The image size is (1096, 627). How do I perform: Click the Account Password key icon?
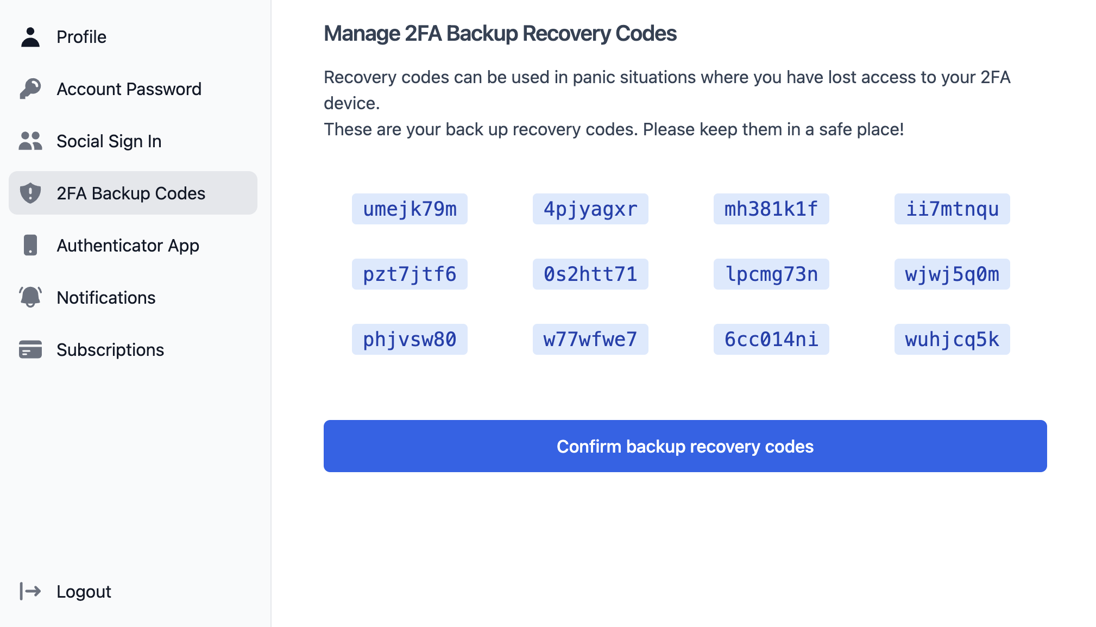tap(30, 89)
